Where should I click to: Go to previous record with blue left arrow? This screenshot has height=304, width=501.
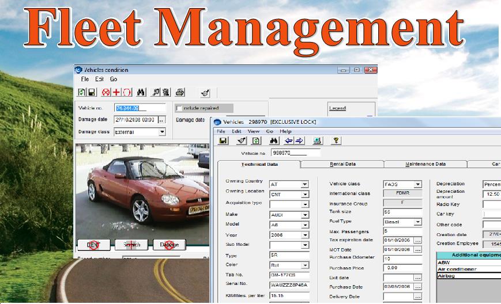point(289,140)
